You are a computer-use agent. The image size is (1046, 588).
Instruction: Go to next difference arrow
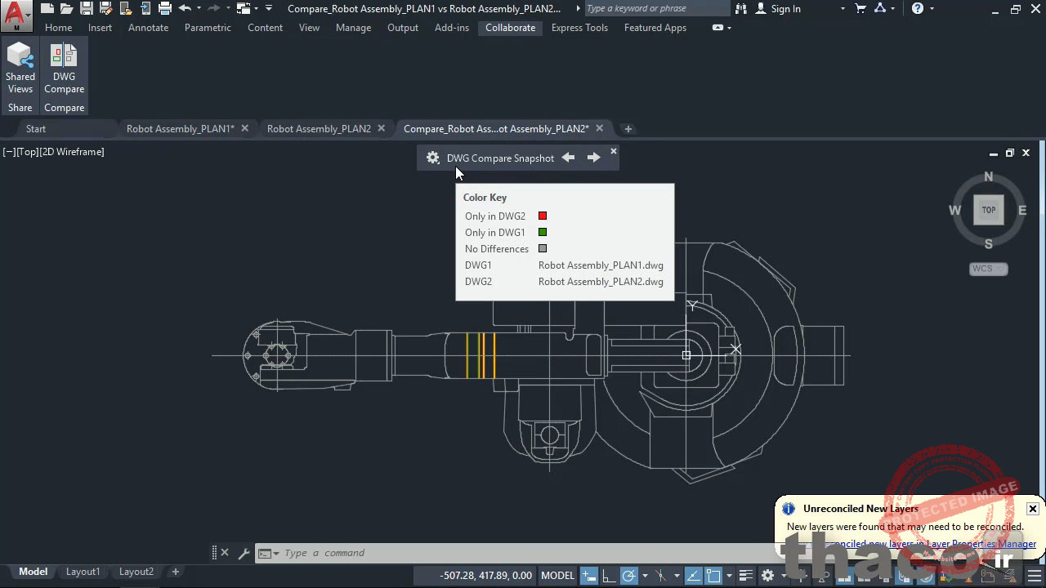pos(594,158)
